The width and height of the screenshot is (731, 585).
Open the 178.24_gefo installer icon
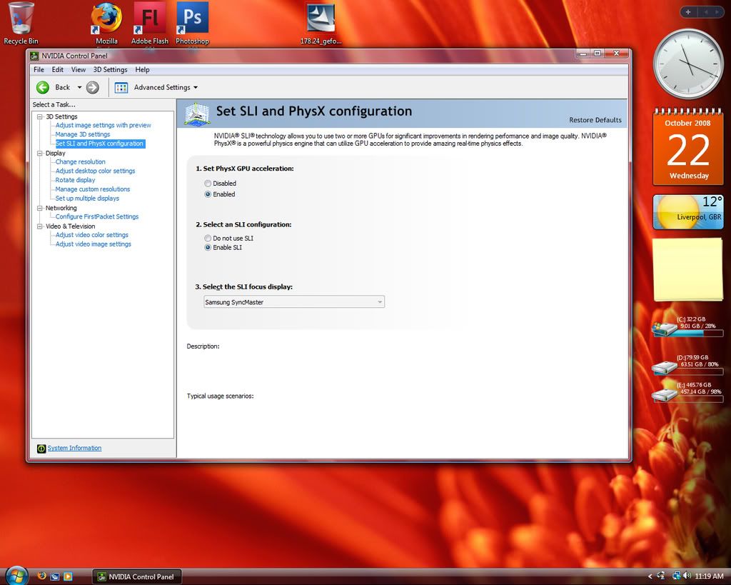pos(321,19)
